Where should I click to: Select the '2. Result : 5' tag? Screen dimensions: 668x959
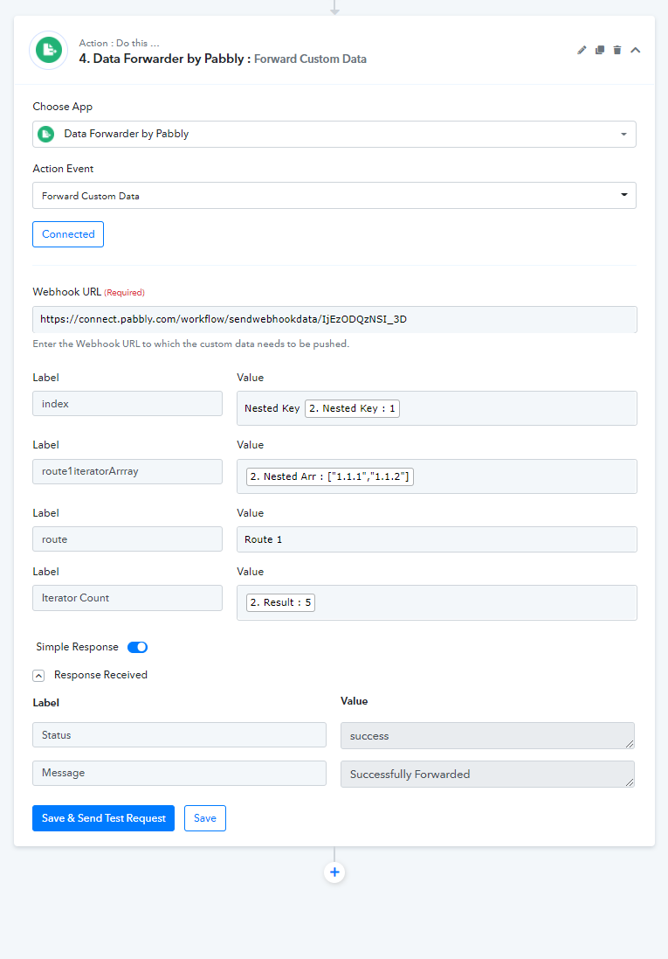coord(280,602)
